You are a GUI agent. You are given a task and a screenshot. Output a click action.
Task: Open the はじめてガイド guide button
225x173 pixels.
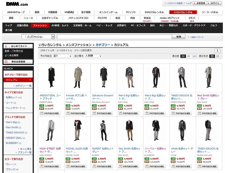point(18,46)
